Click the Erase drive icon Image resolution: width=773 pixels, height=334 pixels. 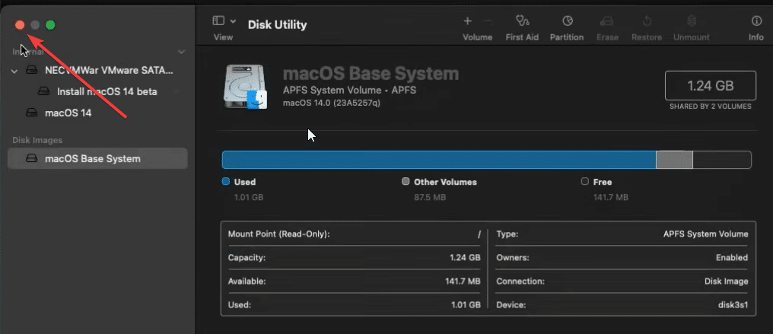click(x=607, y=21)
